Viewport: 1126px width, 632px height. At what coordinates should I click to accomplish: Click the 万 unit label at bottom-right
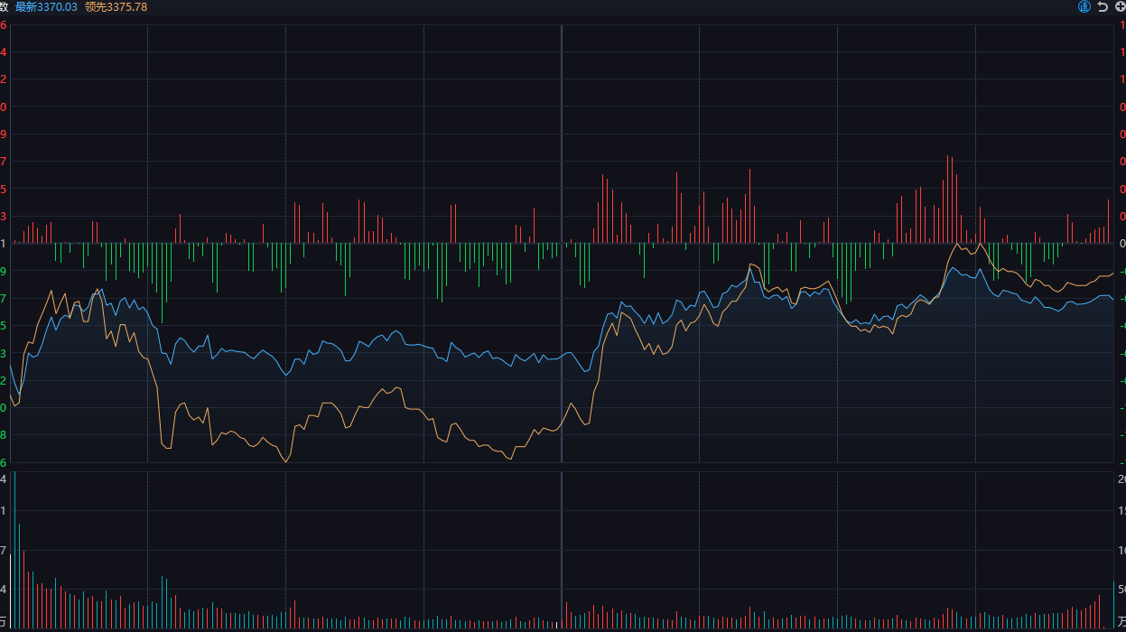1121,621
